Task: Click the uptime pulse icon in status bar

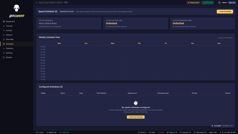Action: pyautogui.click(x=47, y=132)
